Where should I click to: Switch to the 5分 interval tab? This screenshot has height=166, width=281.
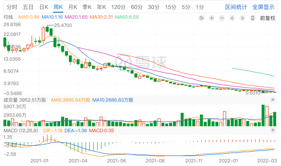(x=186, y=7)
